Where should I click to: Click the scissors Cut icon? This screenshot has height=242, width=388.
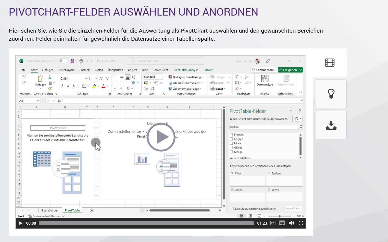[50, 77]
